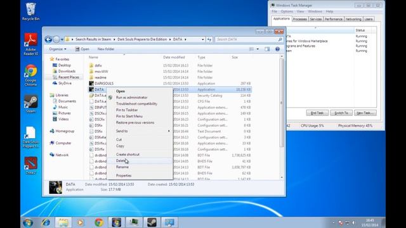This screenshot has height=228, width=406.
Task: Click End Task button in Task Manager
Action: tap(317, 113)
